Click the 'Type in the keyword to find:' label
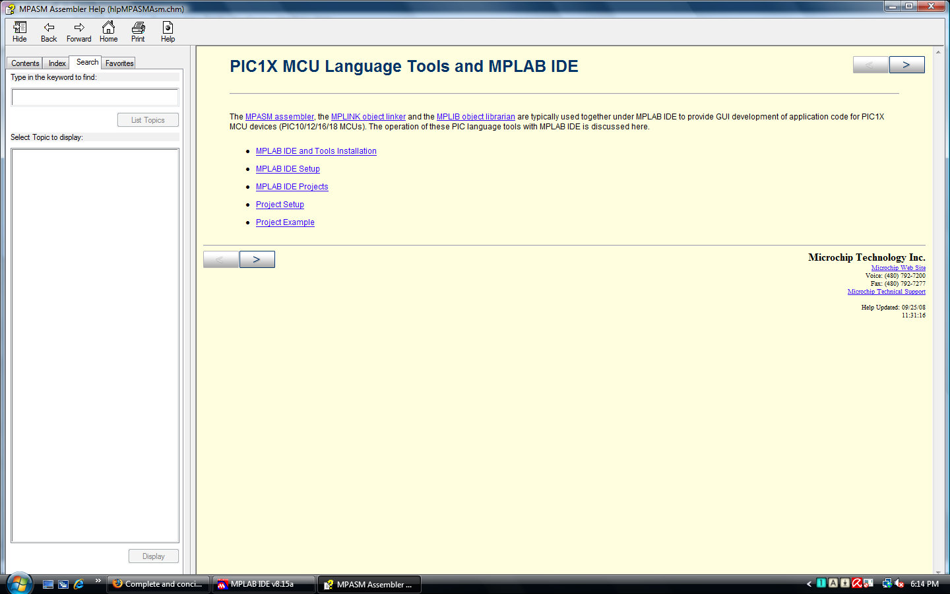Viewport: 950px width, 594px height. 53,77
